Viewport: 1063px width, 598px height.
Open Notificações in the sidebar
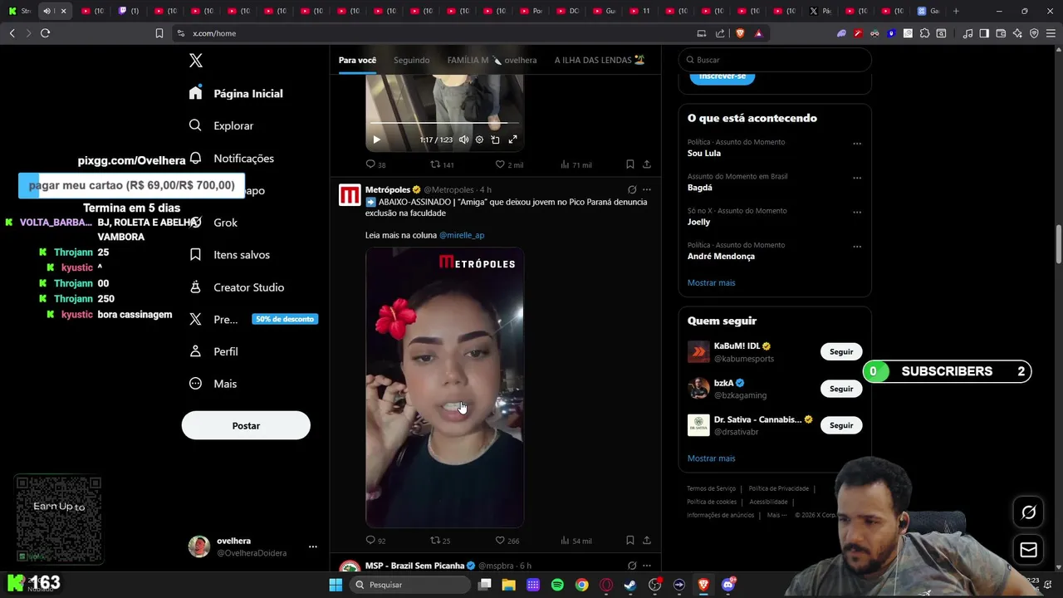tap(232, 158)
